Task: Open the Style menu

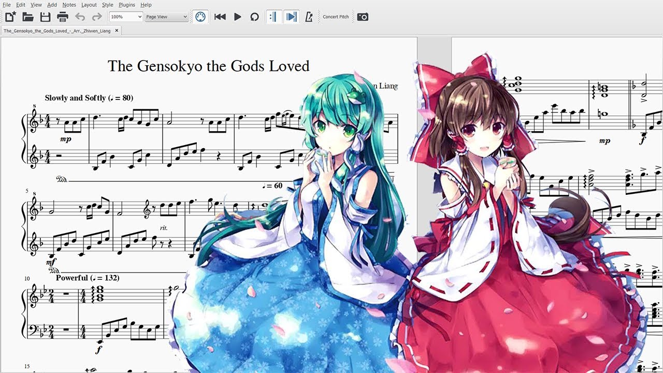Action: point(108,5)
